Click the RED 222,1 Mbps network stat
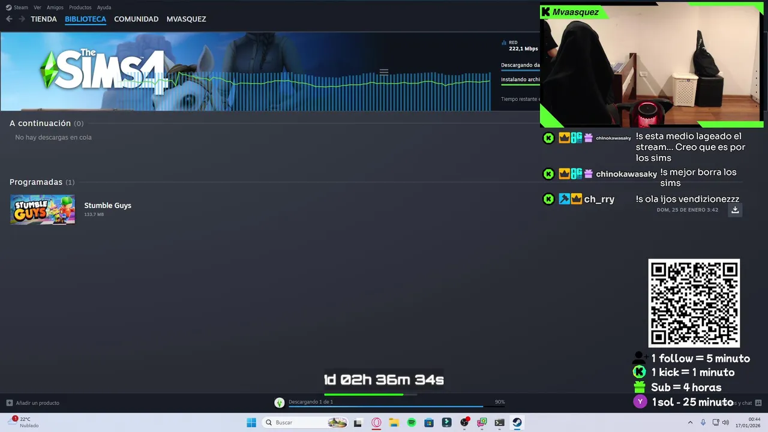The height and width of the screenshot is (432, 768). click(x=520, y=46)
